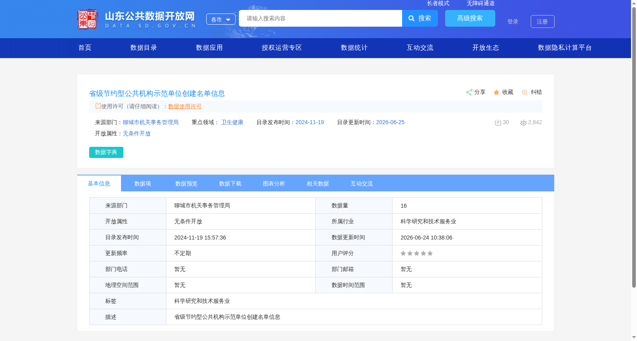Image resolution: width=637 pixels, height=341 pixels.
Task: Open 高级搜索 advanced search
Action: point(470,18)
